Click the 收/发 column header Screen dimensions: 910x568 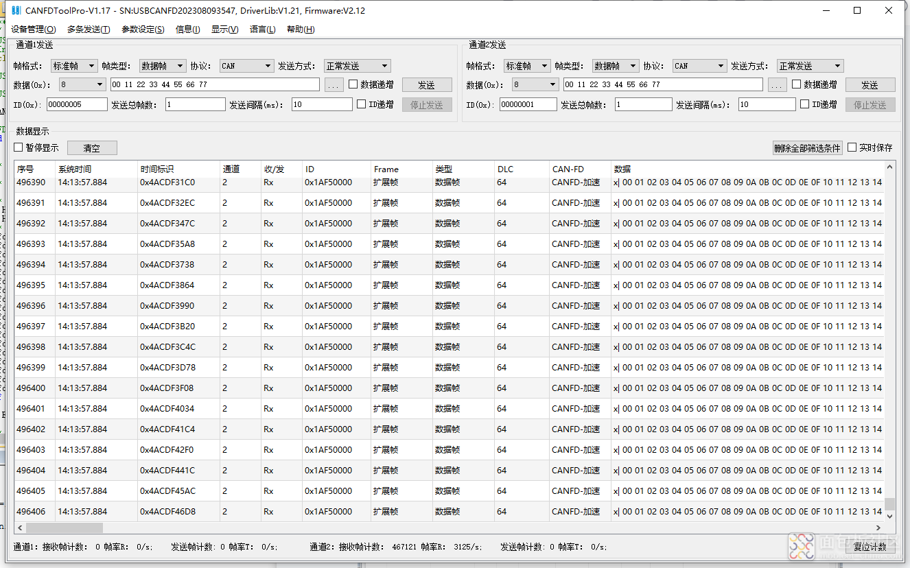(281, 169)
